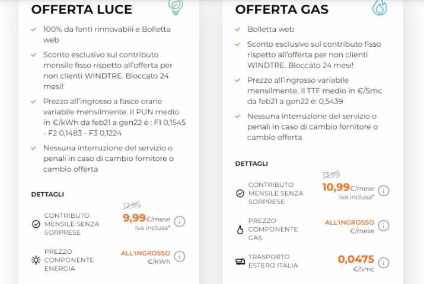Open info for luce monthly contribution 9,99

[x=180, y=221]
